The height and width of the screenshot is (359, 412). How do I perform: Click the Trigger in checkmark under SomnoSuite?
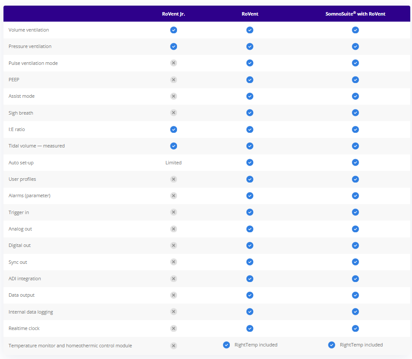pos(355,212)
